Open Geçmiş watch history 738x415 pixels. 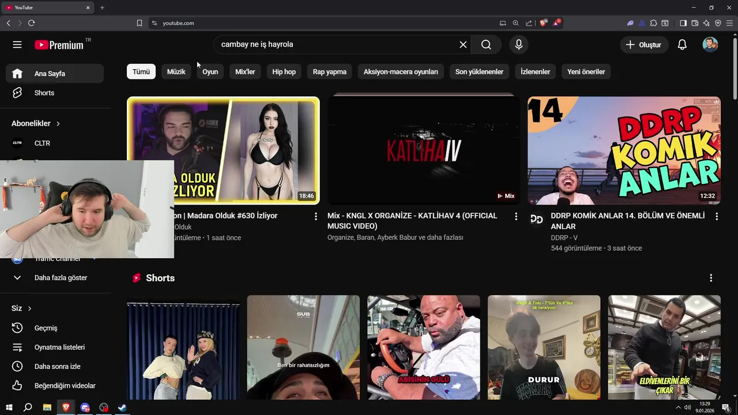click(55, 328)
